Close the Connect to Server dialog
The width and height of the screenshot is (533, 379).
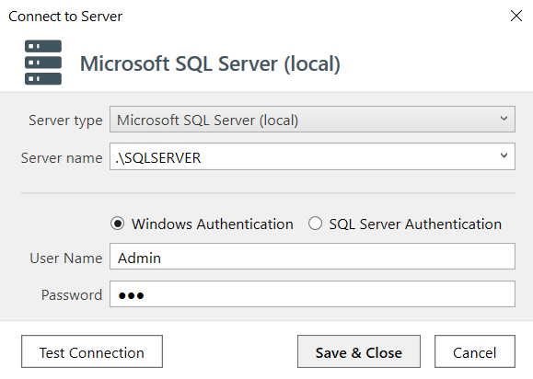[516, 16]
